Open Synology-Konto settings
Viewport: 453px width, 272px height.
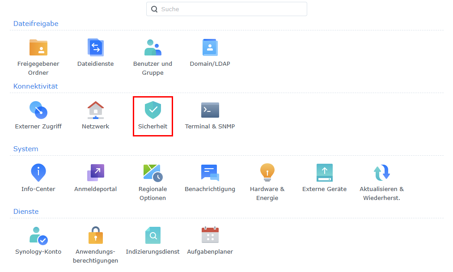pos(38,235)
